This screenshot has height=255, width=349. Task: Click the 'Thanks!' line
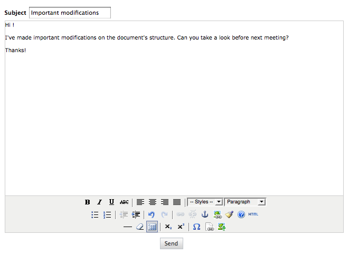point(16,50)
